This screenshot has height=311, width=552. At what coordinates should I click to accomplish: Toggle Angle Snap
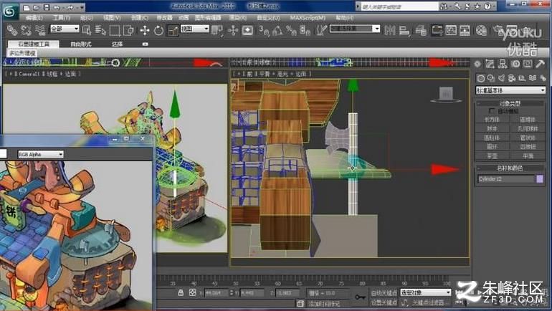click(277, 31)
